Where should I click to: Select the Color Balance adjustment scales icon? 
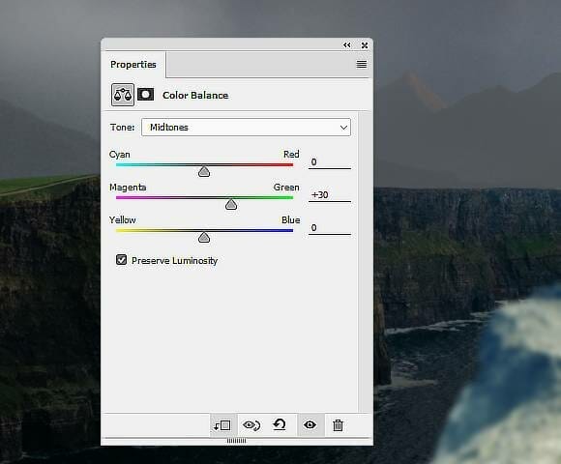click(123, 95)
